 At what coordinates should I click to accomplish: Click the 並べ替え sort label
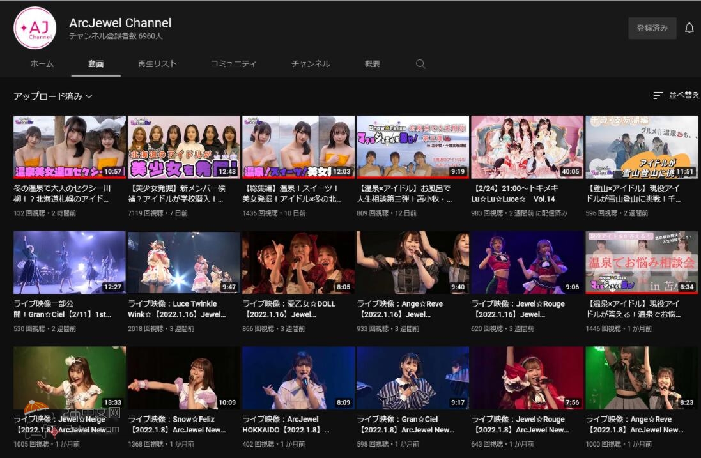click(x=684, y=95)
